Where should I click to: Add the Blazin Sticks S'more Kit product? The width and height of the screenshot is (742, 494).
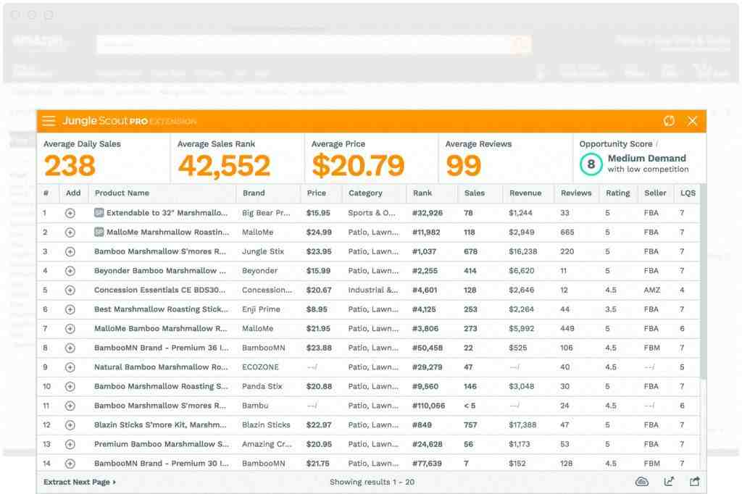70,425
